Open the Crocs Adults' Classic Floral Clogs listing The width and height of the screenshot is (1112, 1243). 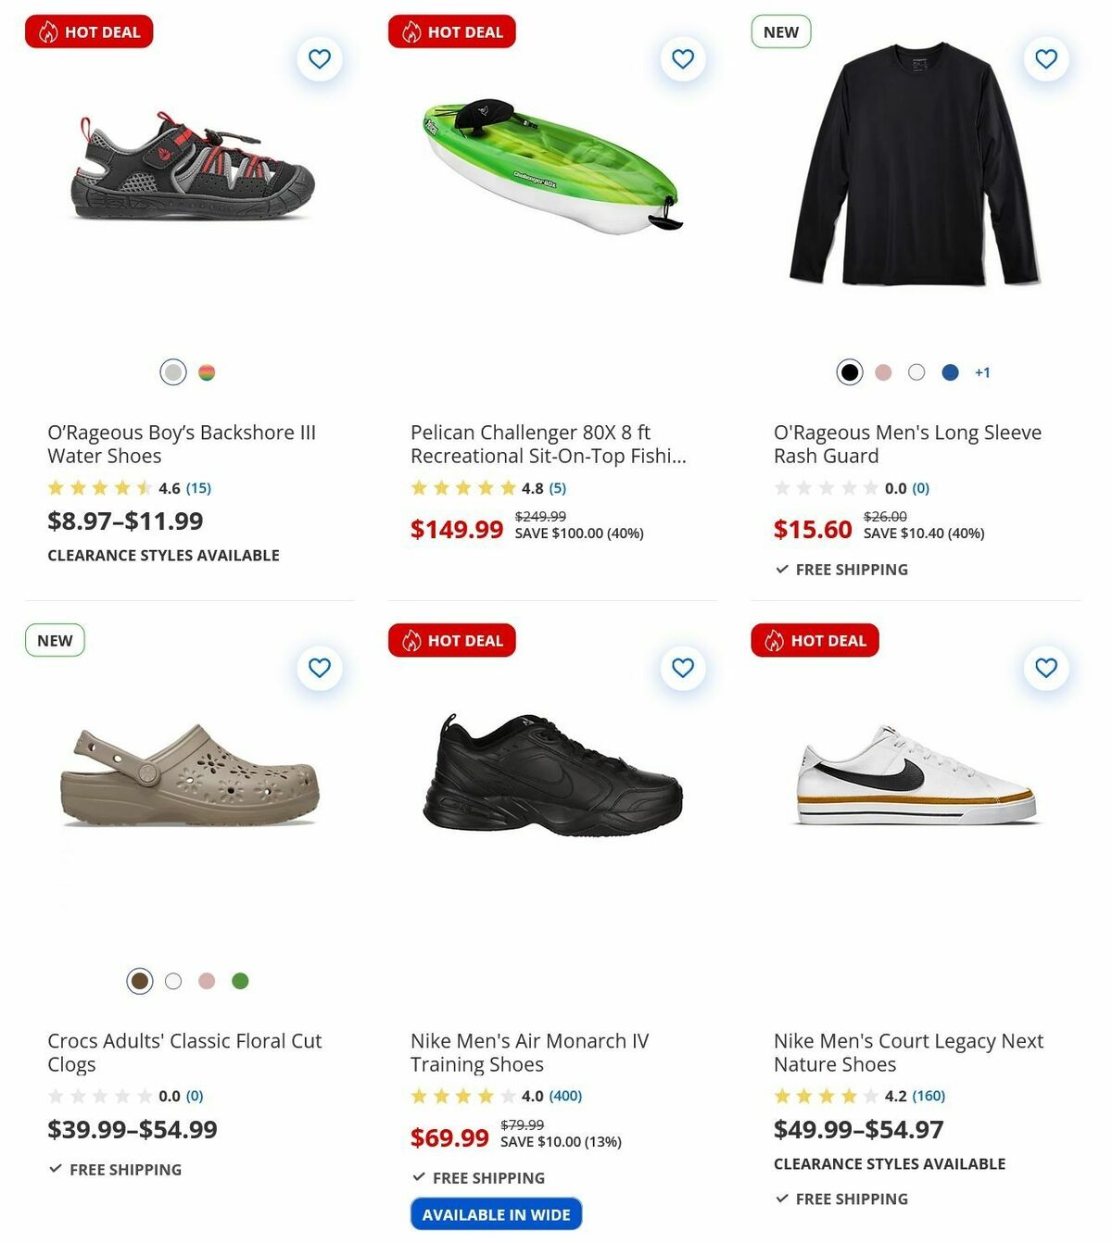[x=184, y=1052]
